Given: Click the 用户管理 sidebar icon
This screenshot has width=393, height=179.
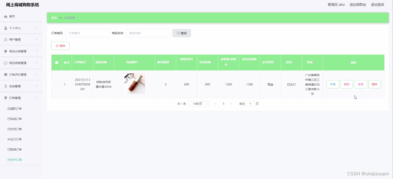Looking at the screenshot, I should coord(6,40).
